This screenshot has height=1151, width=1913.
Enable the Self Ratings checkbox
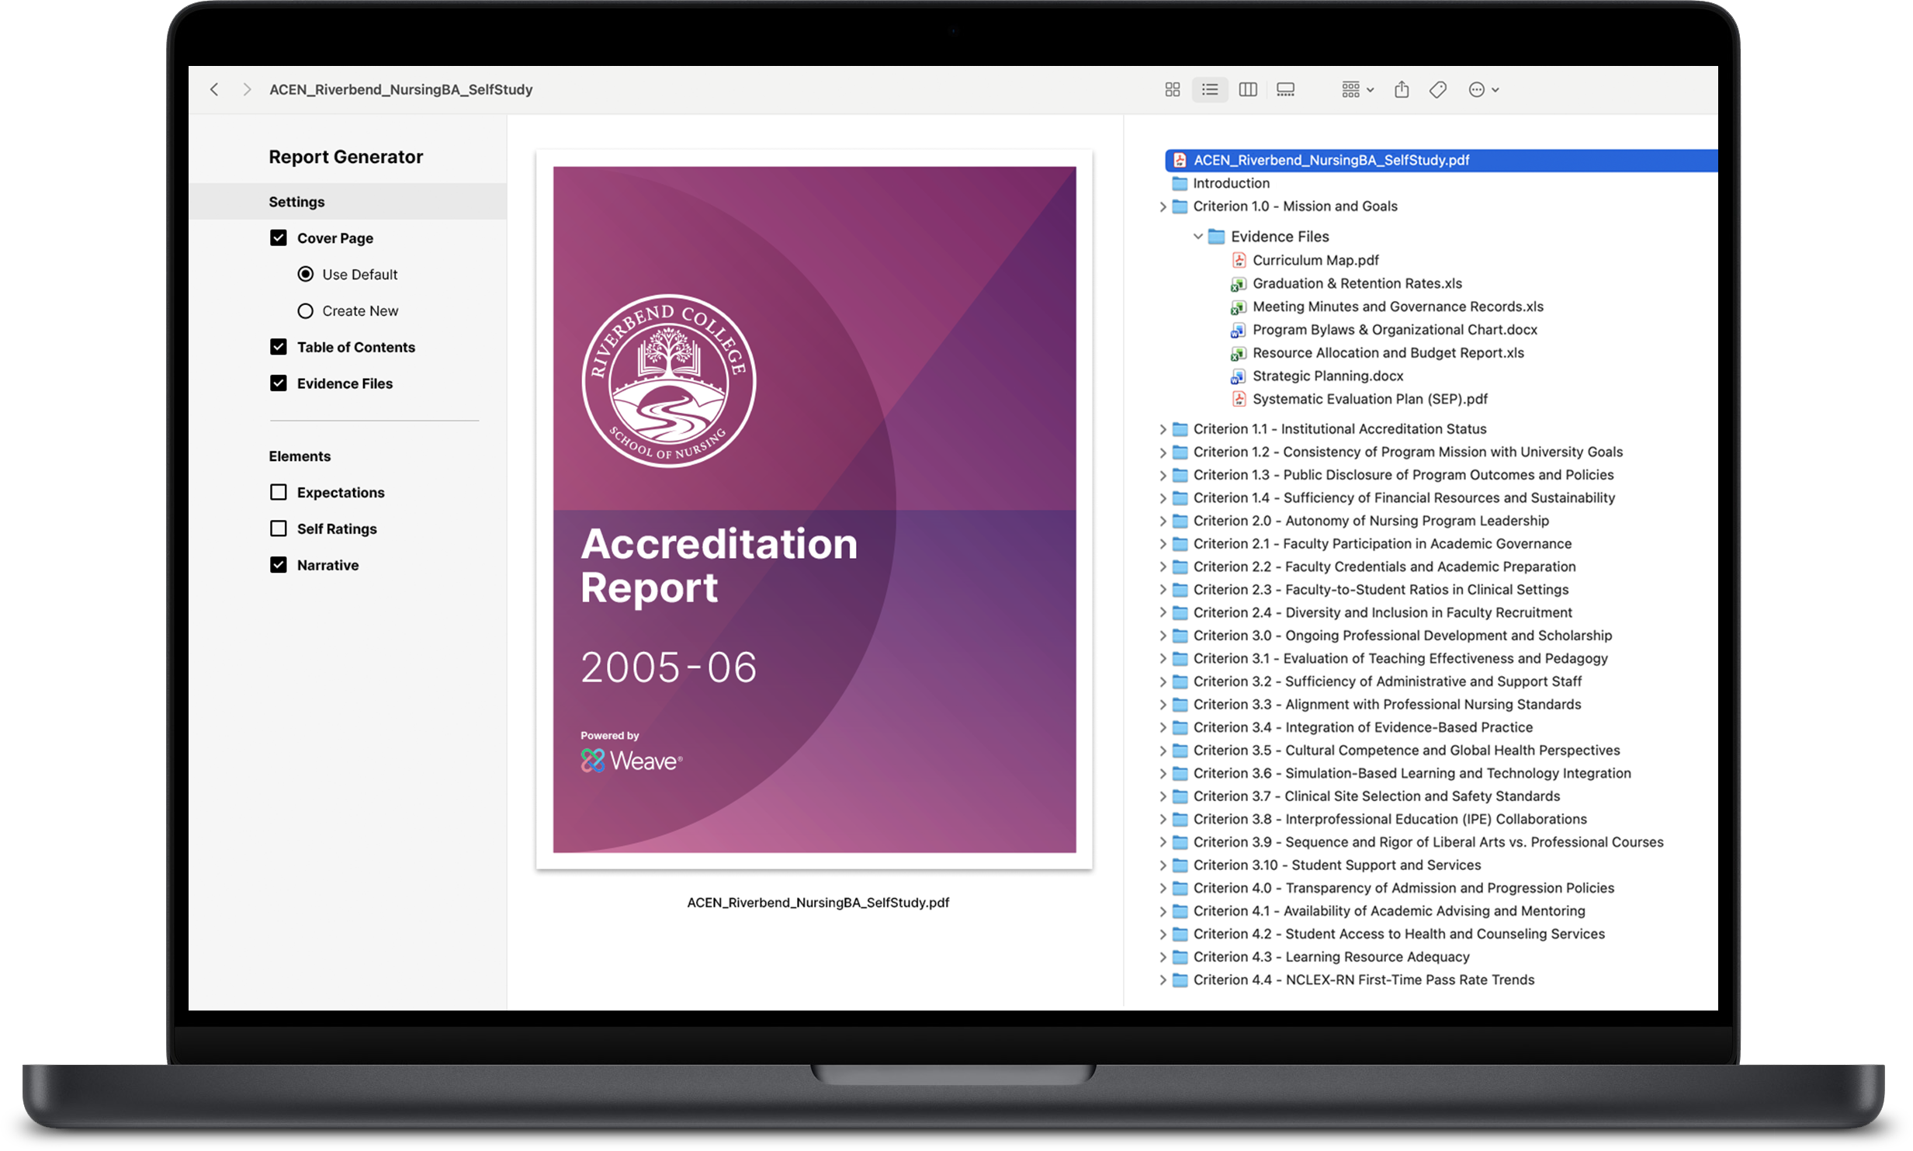[x=279, y=529]
